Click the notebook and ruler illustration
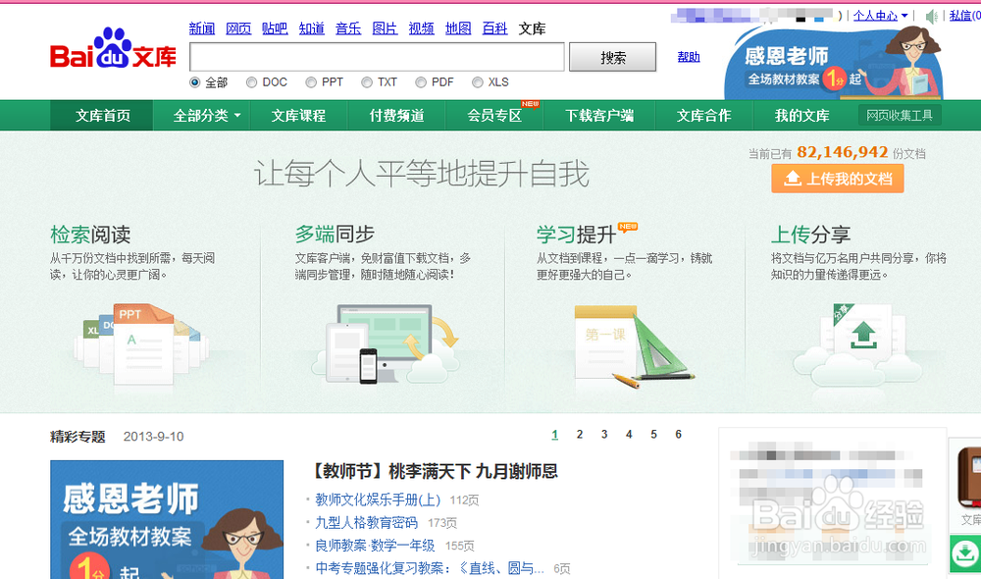This screenshot has height=579, width=981. (x=633, y=346)
